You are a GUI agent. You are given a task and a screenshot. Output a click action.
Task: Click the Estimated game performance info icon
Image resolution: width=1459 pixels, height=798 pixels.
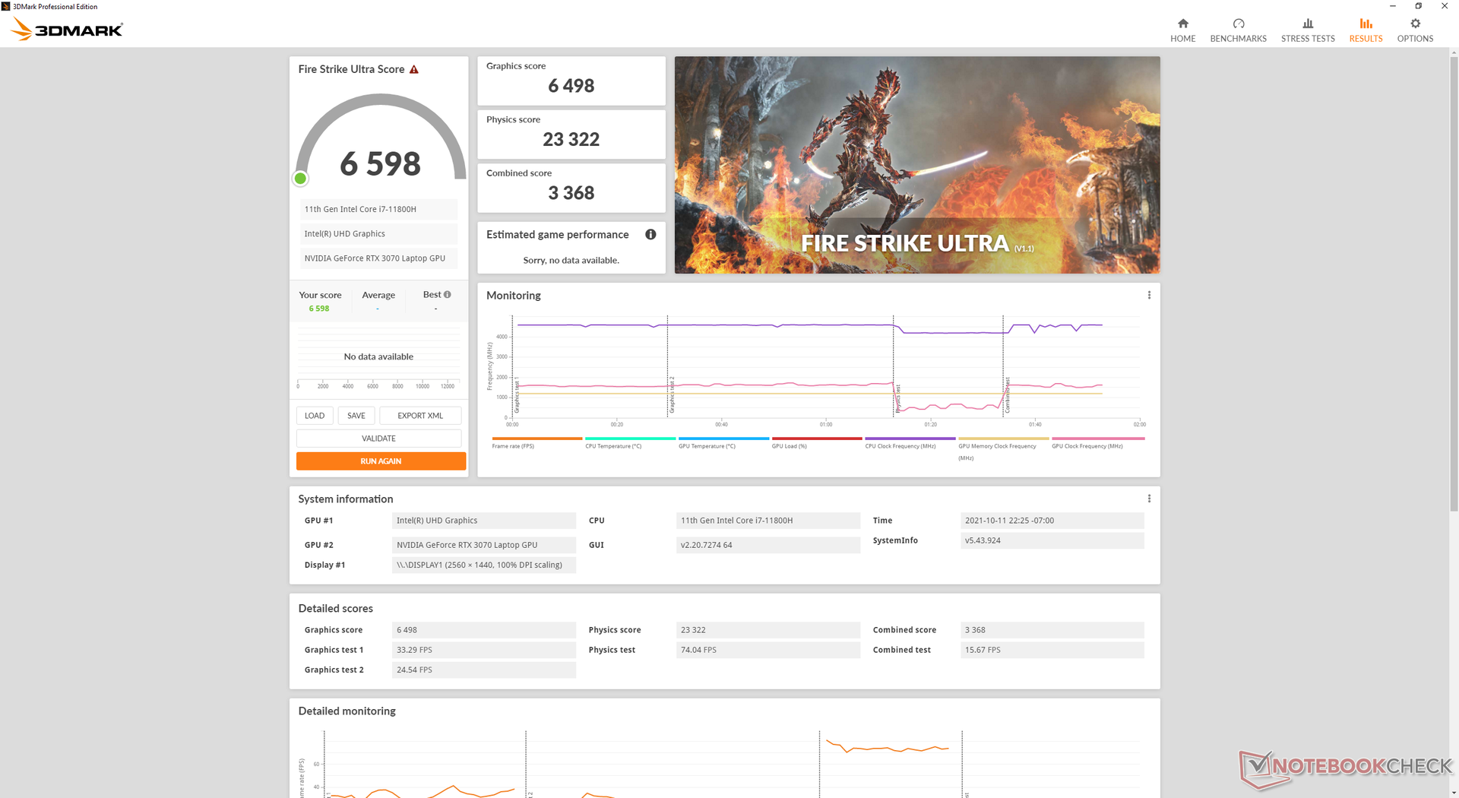tap(650, 234)
